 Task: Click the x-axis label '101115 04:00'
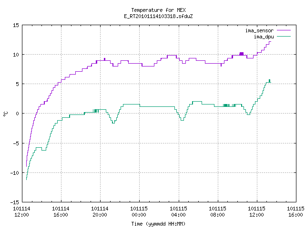click(178, 212)
